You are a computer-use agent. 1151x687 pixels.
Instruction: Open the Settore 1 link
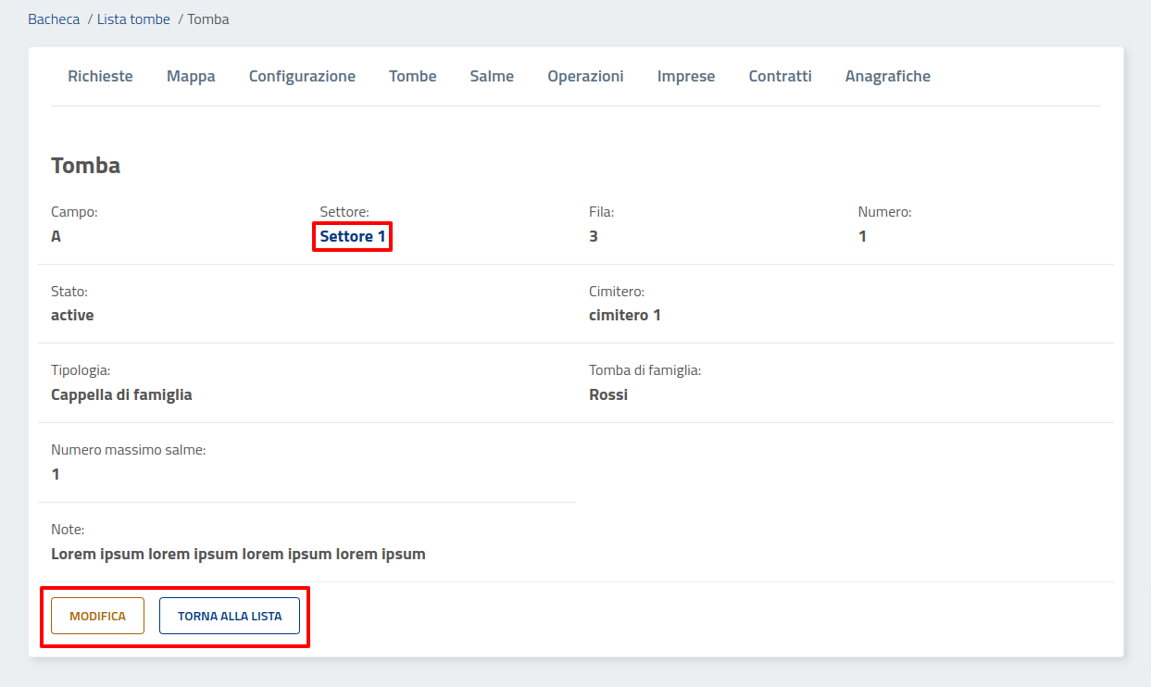click(353, 236)
